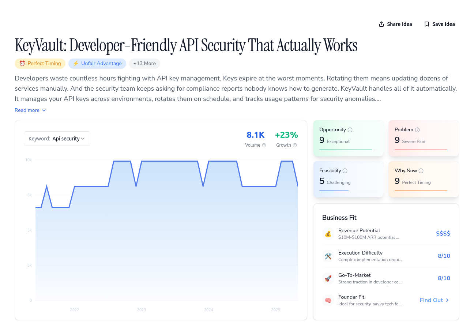Click the Founder Fit label

pos(351,297)
